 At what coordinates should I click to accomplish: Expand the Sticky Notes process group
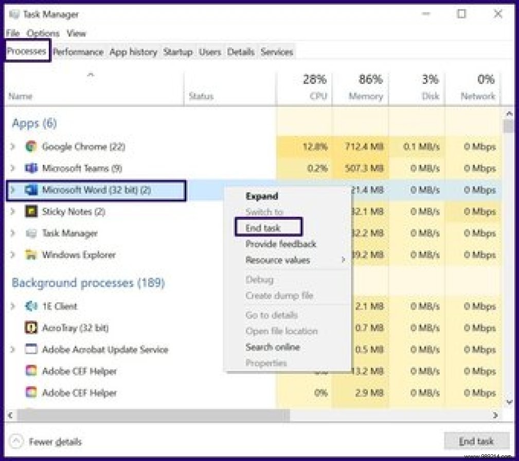click(13, 212)
